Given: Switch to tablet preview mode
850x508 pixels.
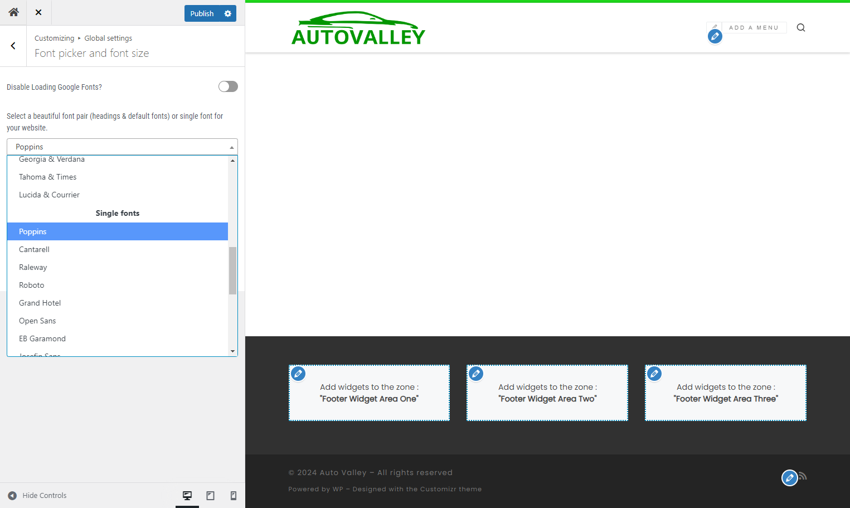Looking at the screenshot, I should coord(210,495).
